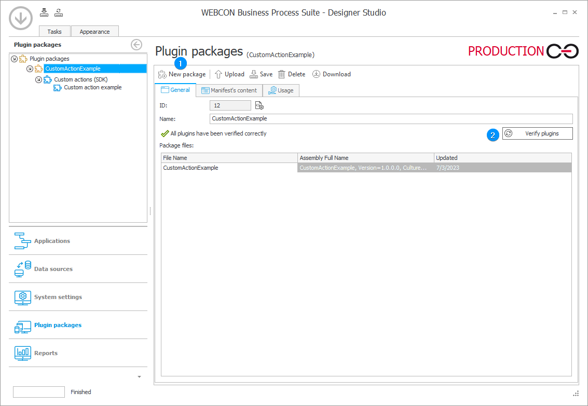The image size is (588, 406).
Task: Click the ID field showing 12
Action: coord(230,105)
